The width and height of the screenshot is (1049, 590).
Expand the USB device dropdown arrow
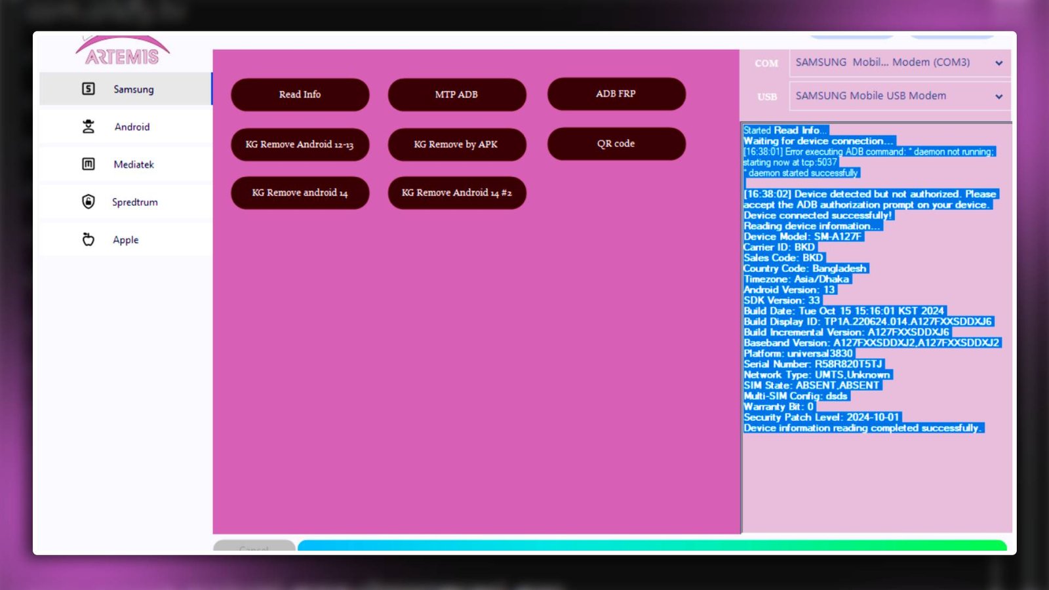pyautogui.click(x=998, y=96)
